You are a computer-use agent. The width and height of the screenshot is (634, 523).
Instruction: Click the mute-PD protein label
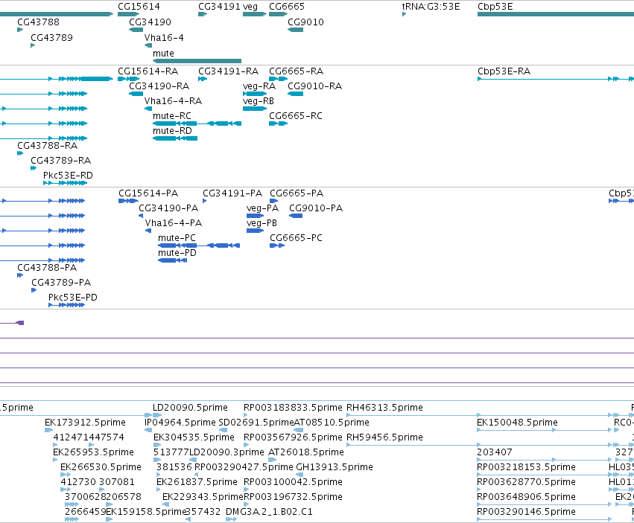tap(177, 253)
